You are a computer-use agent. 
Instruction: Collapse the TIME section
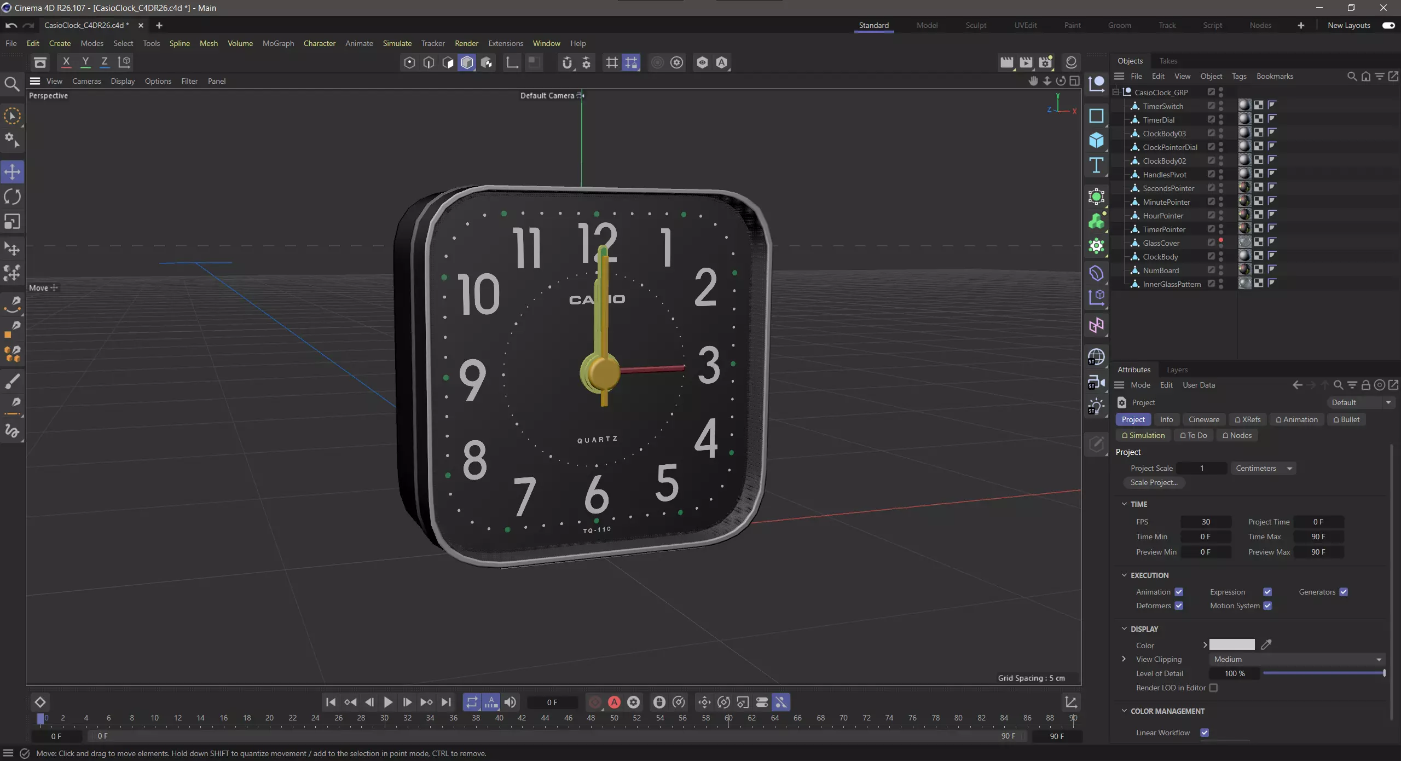(x=1124, y=504)
